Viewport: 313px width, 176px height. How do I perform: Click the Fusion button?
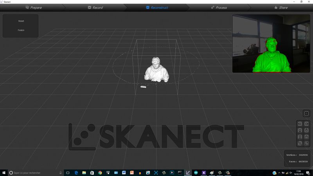(x=21, y=30)
